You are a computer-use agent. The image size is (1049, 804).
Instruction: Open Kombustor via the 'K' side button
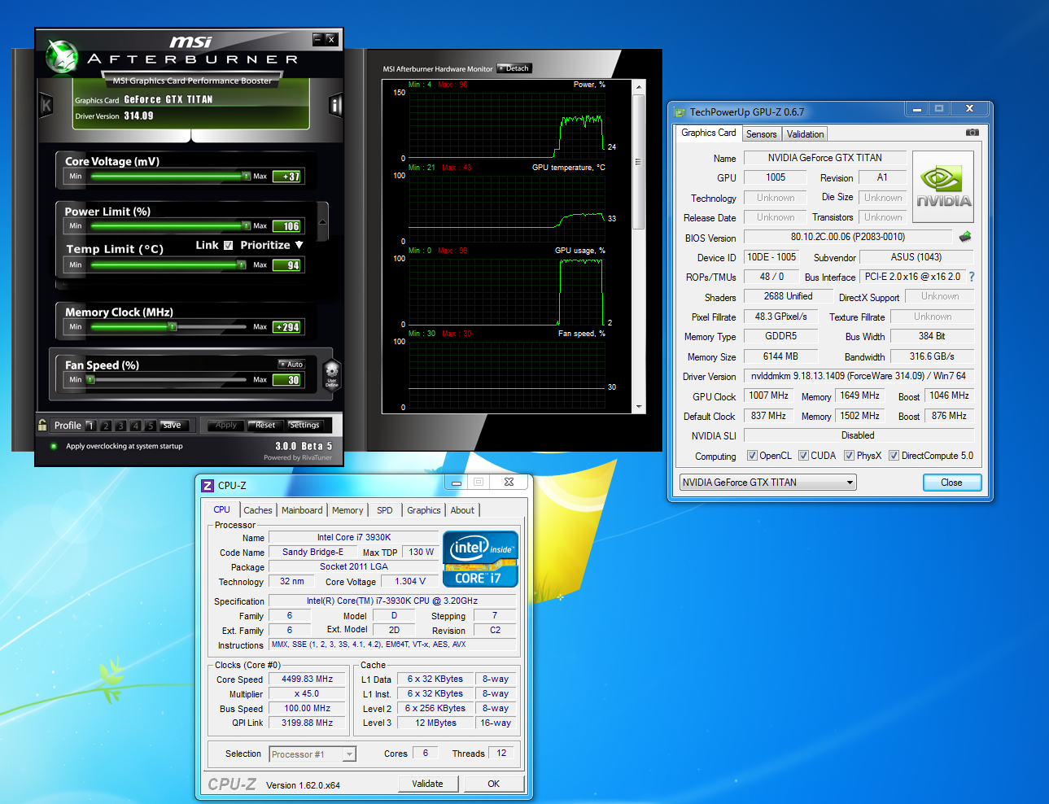pos(46,104)
